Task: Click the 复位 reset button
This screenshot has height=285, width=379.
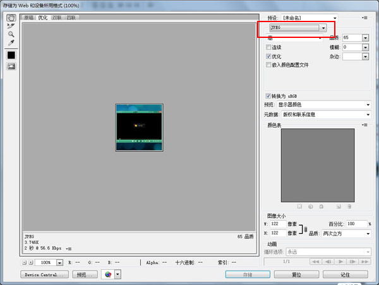Action: coord(297,274)
